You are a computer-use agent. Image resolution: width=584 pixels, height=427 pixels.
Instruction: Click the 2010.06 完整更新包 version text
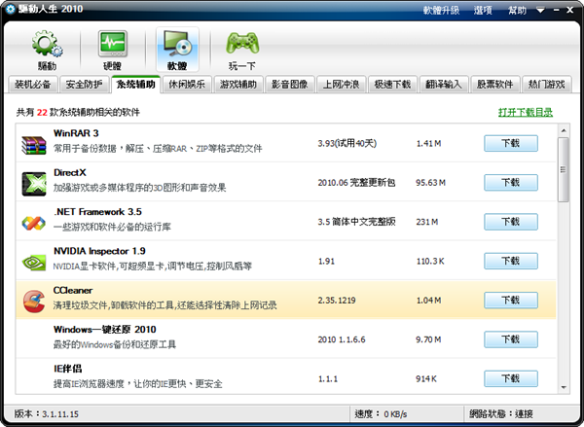[x=356, y=183]
